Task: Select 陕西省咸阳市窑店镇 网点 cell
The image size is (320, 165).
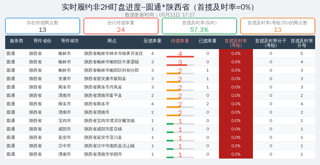Action: 103,129
